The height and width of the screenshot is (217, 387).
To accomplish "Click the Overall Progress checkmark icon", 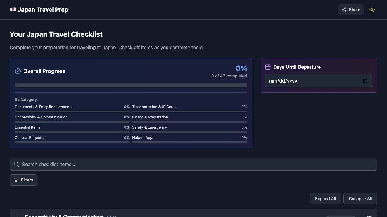I will [18, 71].
